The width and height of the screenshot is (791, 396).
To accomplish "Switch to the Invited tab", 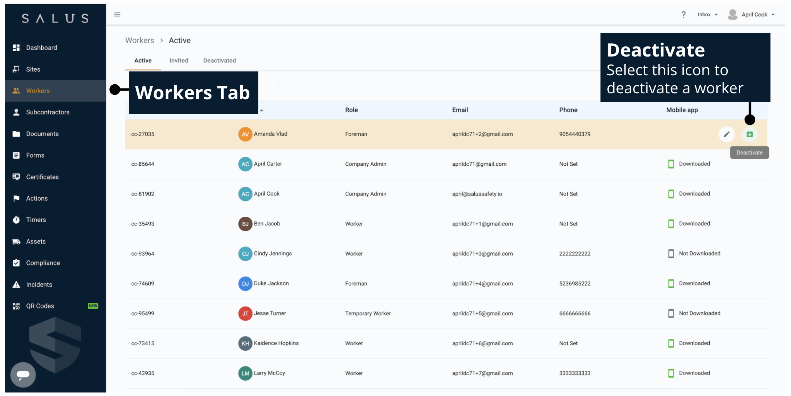I will tap(178, 61).
